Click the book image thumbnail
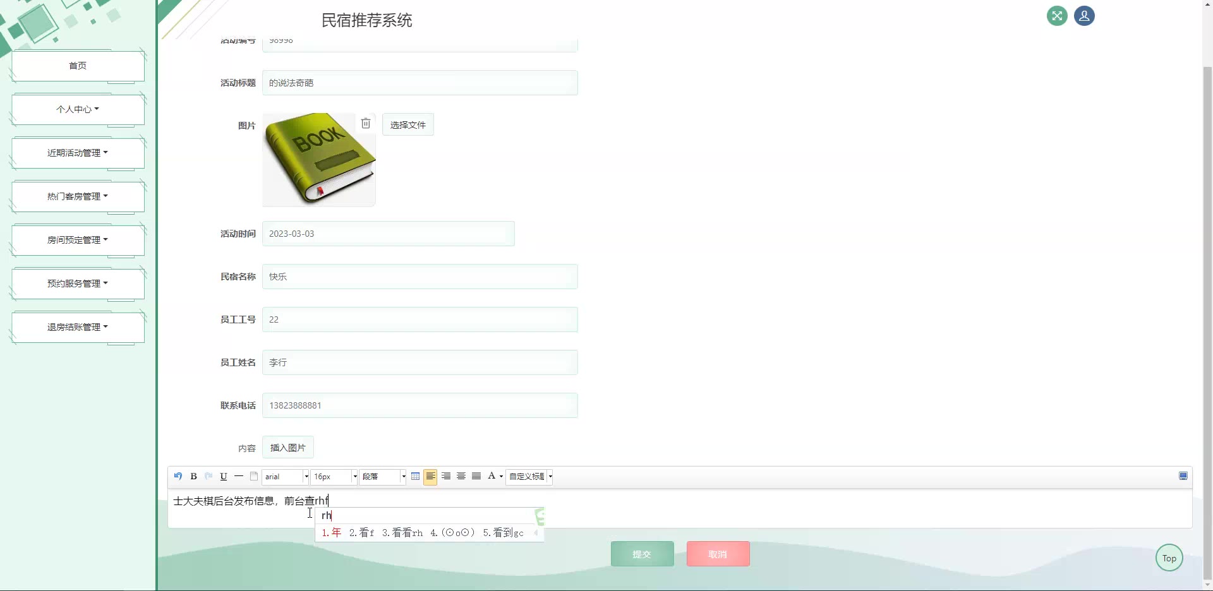The width and height of the screenshot is (1213, 591). pos(319,160)
